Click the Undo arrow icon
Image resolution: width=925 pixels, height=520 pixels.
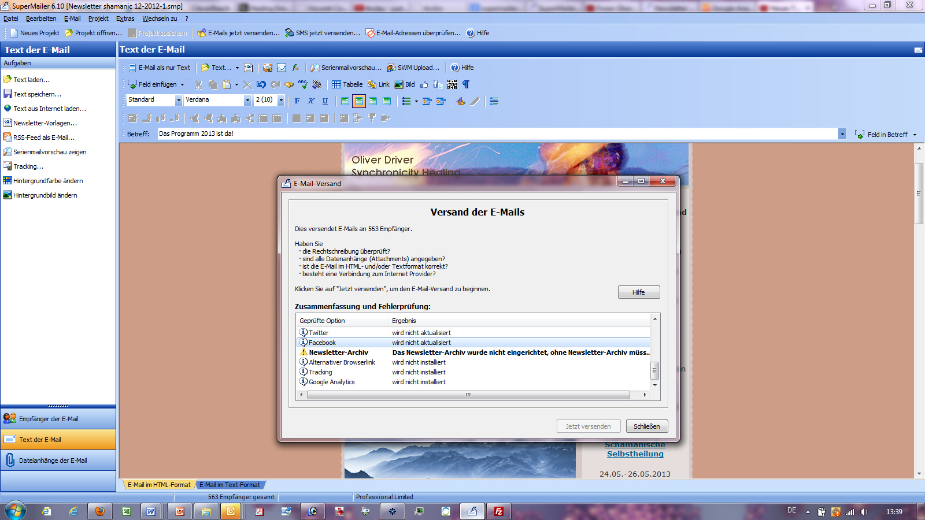261,84
